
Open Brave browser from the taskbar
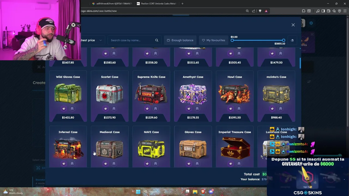203,192
